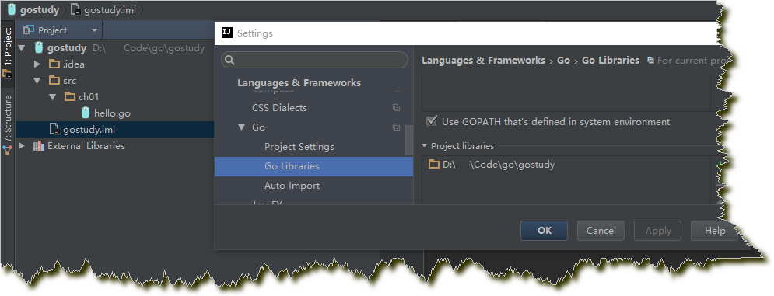Click the gostudy.iml file icon in breadcrumb bar
The width and height of the screenshot is (774, 296).
click(x=75, y=10)
